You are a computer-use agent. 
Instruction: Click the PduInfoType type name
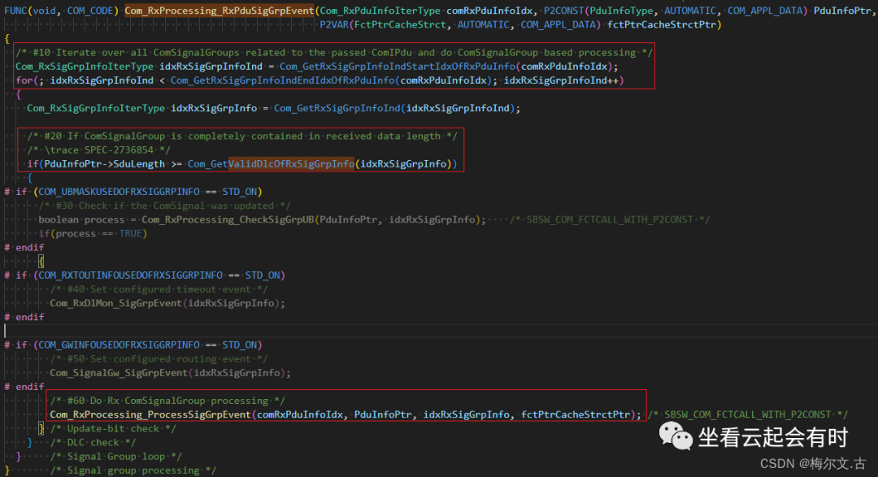(622, 11)
